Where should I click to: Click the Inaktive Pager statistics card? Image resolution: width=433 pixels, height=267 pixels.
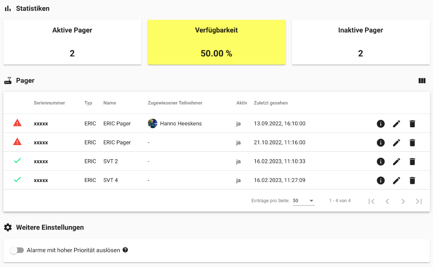tap(360, 42)
